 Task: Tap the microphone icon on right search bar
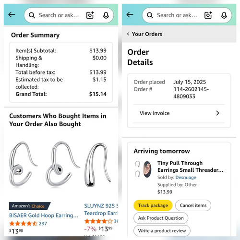224,15
